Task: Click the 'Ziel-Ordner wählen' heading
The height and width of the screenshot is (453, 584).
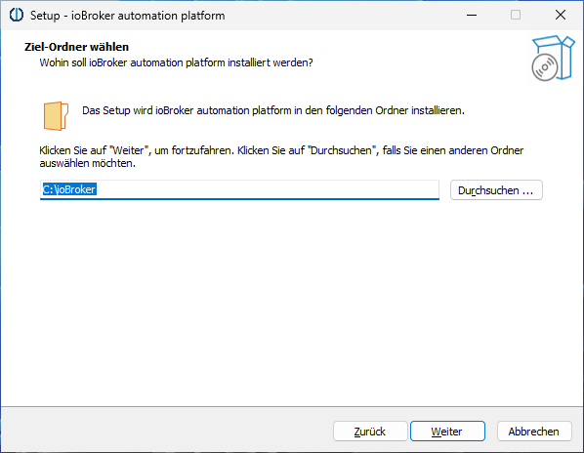Action: [x=77, y=47]
